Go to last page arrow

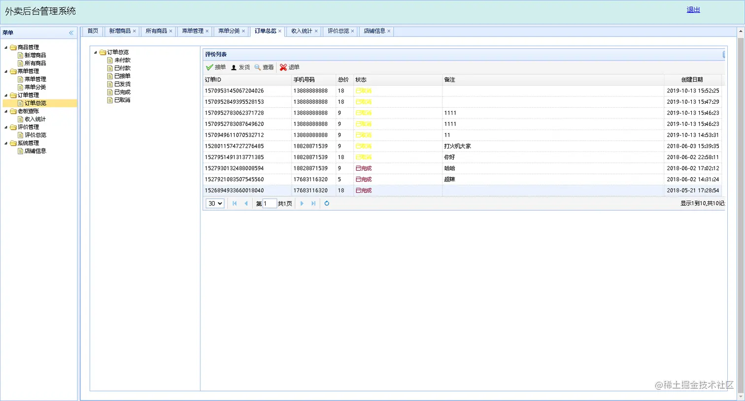point(313,203)
